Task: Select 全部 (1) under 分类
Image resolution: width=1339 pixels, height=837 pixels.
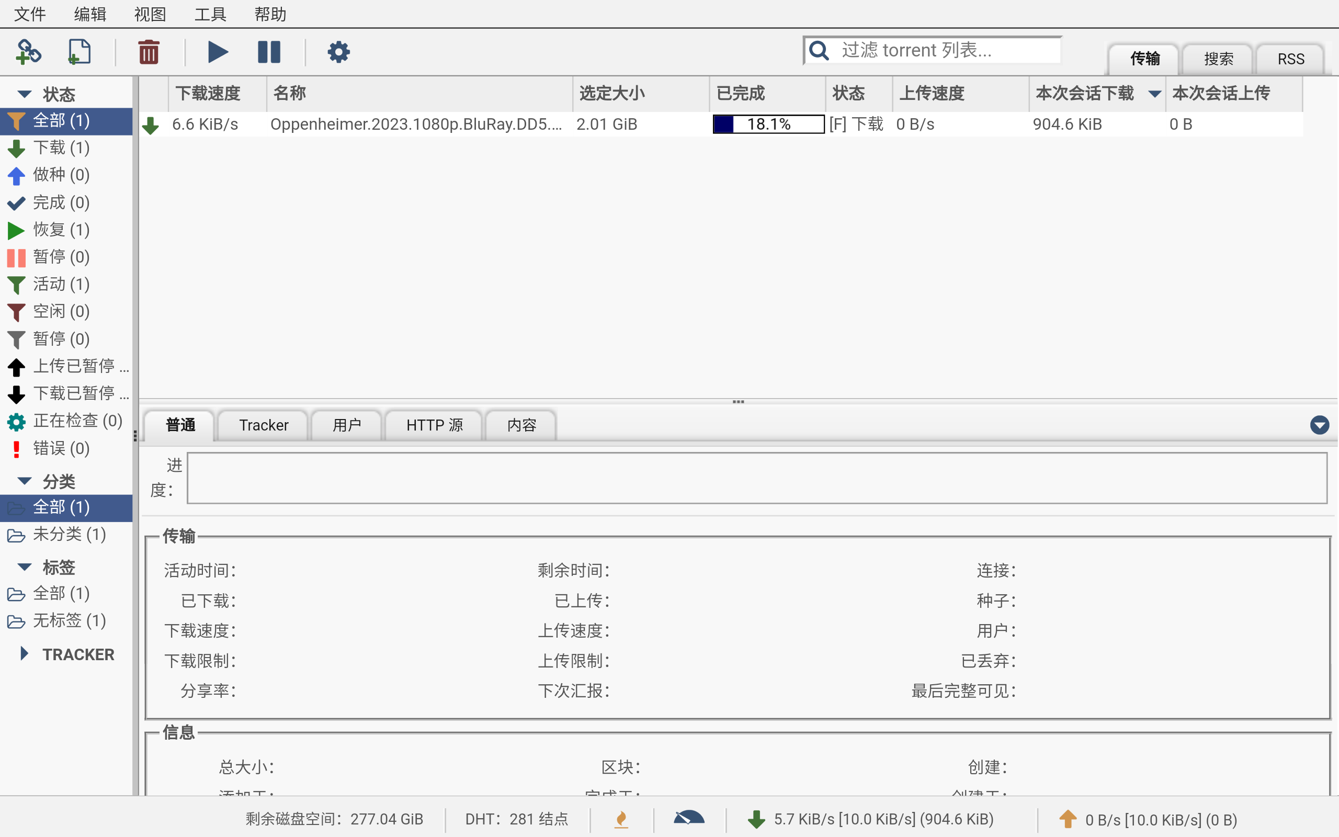Action: tap(66, 507)
